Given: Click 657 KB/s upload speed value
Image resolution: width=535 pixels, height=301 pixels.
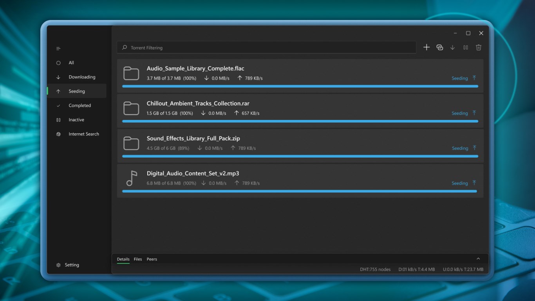Looking at the screenshot, I should tap(251, 113).
